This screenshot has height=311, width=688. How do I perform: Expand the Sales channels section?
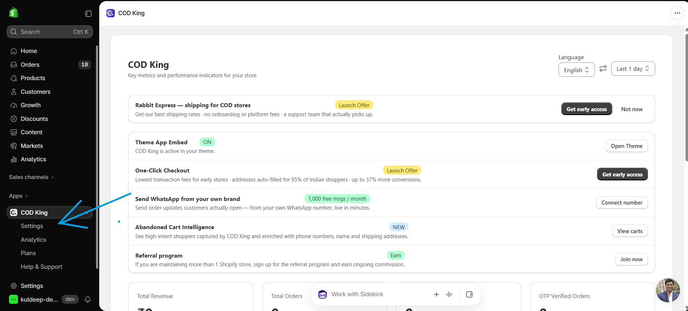coord(31,177)
